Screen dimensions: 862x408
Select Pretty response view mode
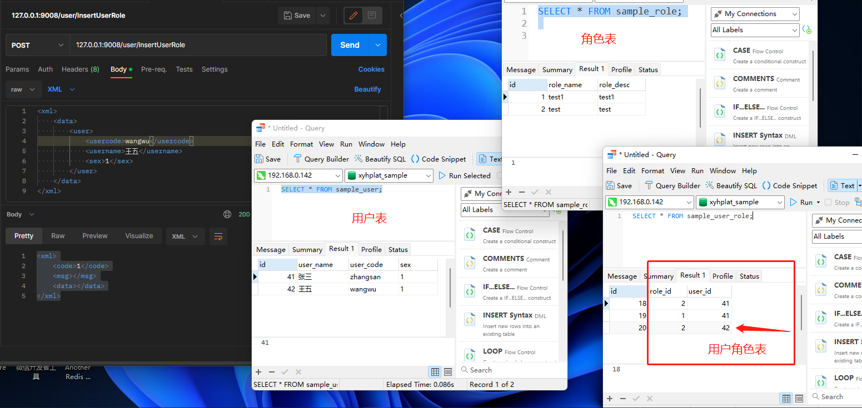pos(24,236)
